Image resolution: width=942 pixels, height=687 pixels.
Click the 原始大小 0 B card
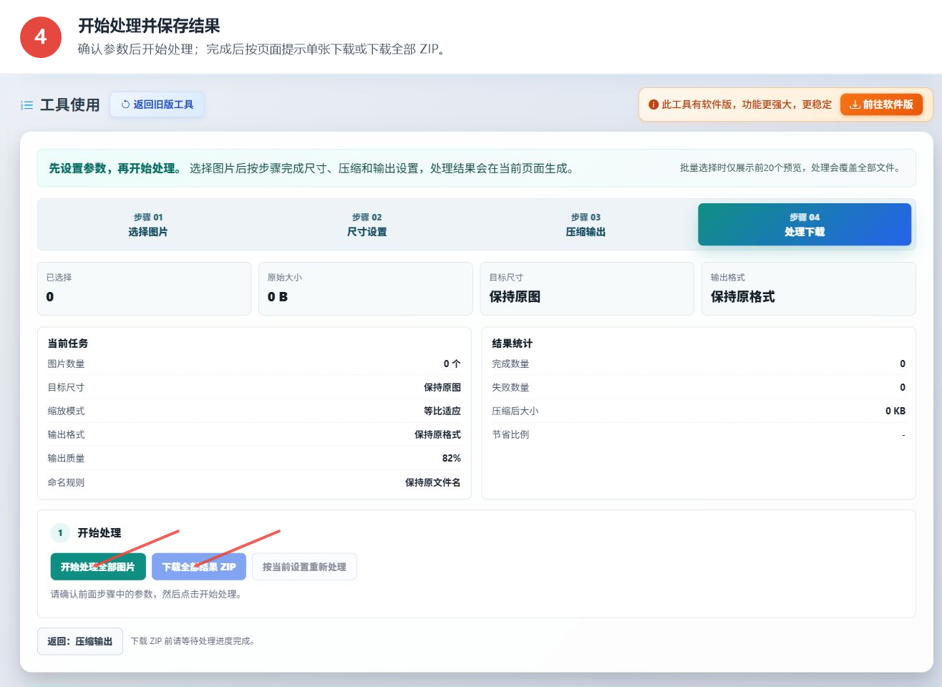[x=365, y=288]
